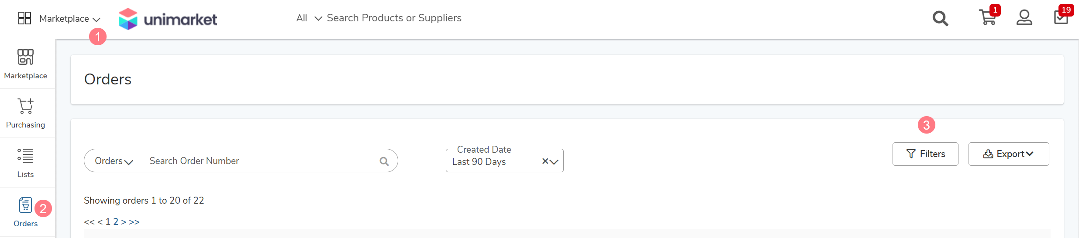This screenshot has height=238, width=1079.
Task: Expand the Orders search type dropdown
Action: pyautogui.click(x=114, y=161)
